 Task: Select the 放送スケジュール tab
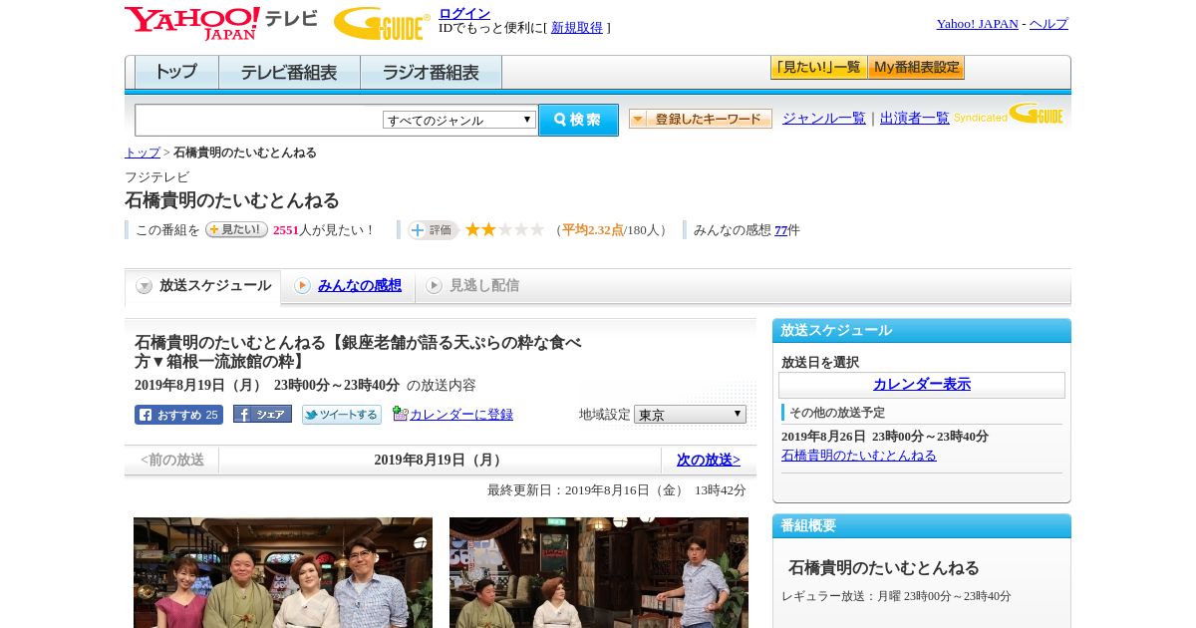203,286
